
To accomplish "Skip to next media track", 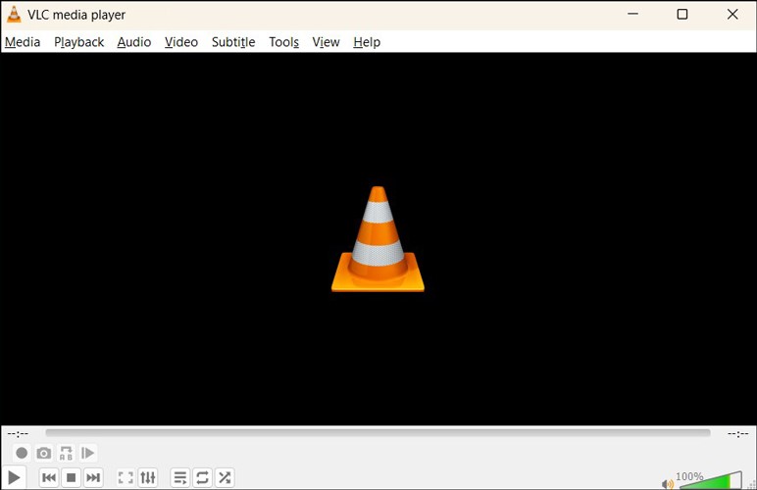I will click(93, 477).
